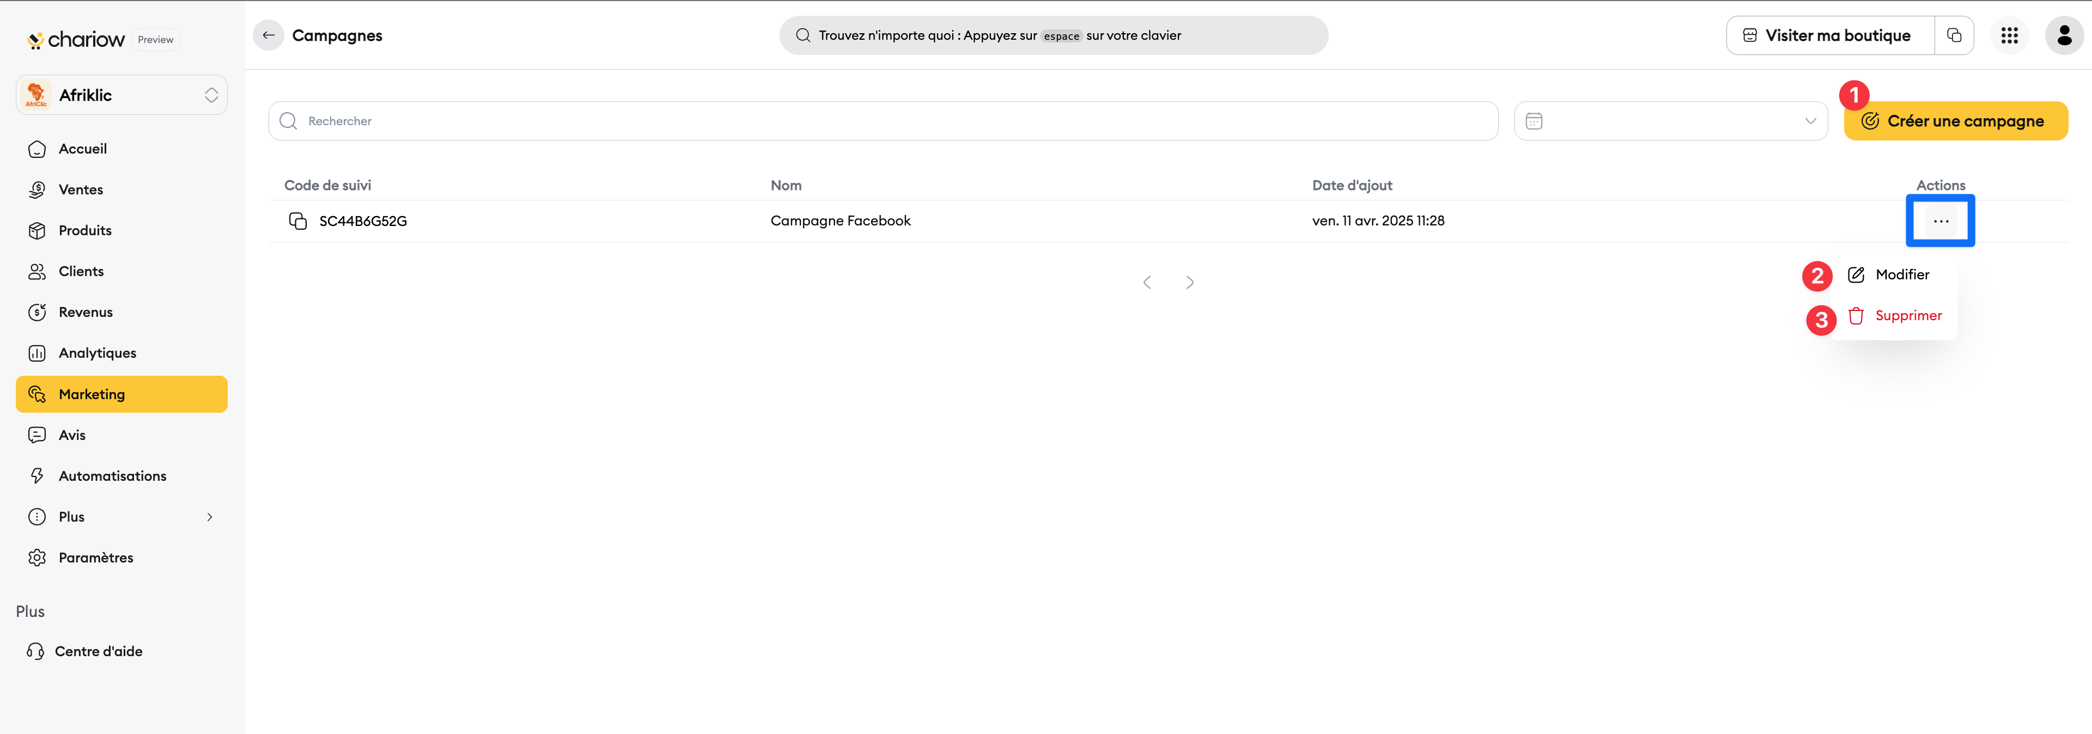Go to Accueil
2092x734 pixels.
coord(122,149)
